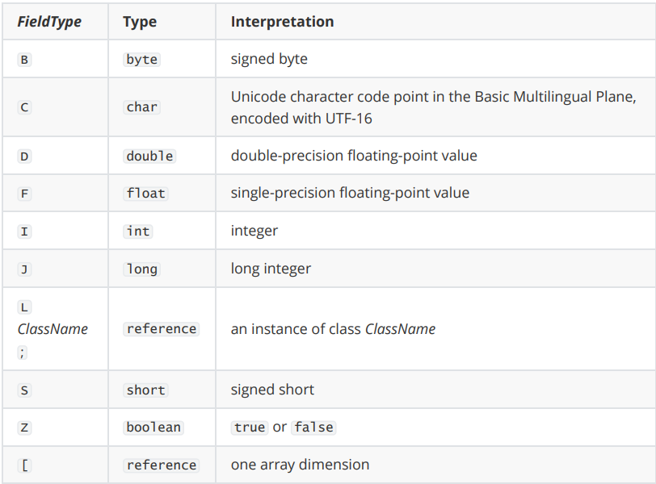Select the char type code label
The height and width of the screenshot is (484, 656).
click(x=142, y=107)
